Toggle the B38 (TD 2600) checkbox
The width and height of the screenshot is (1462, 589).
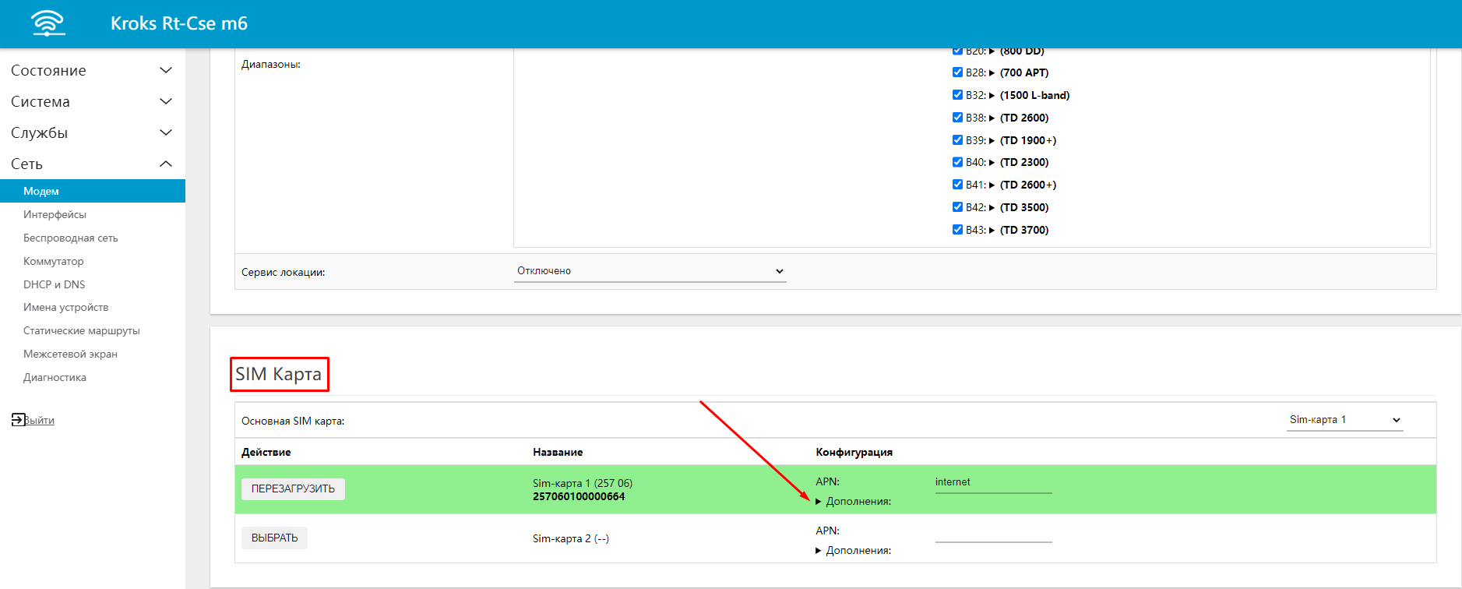957,118
